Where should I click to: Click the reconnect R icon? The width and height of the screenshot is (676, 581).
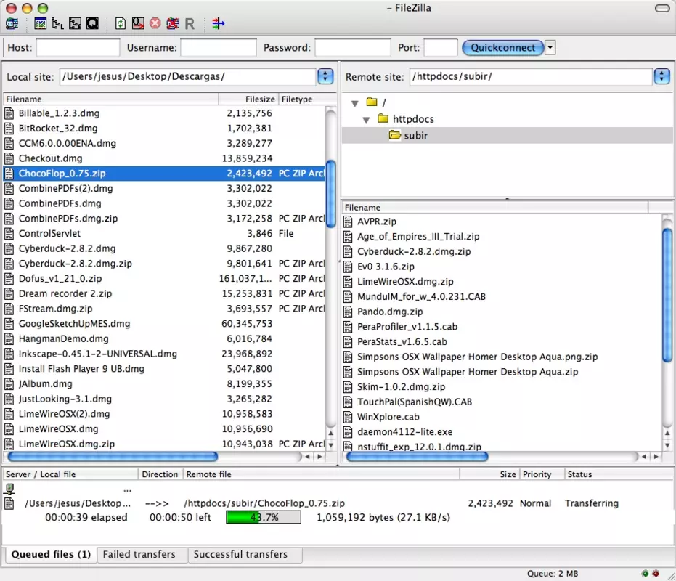pos(190,24)
